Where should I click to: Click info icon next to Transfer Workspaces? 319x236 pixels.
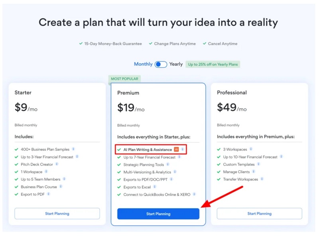[x=262, y=179]
